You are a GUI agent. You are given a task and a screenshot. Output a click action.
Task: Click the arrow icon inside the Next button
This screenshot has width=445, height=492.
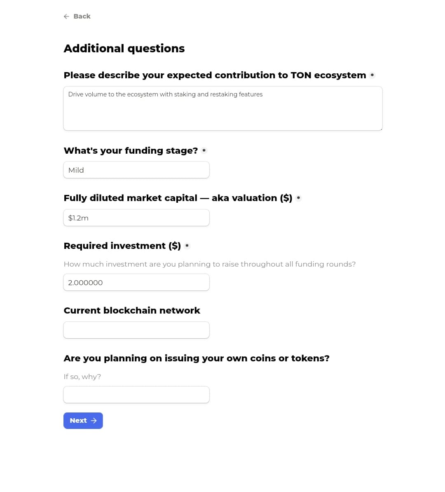click(94, 420)
